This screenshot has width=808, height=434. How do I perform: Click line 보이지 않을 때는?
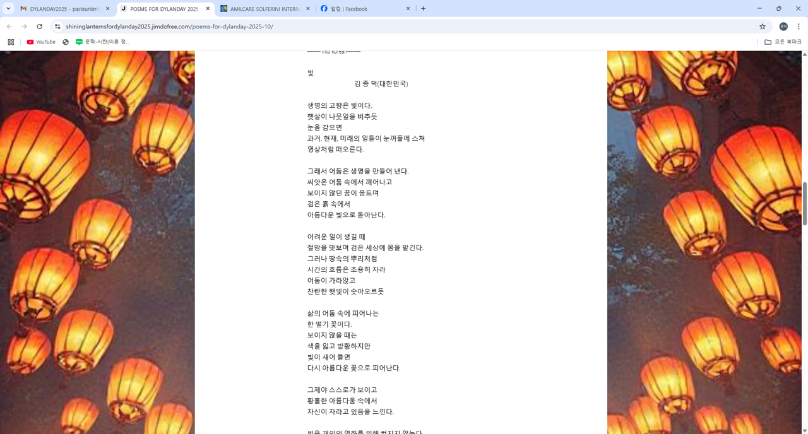[x=332, y=336]
